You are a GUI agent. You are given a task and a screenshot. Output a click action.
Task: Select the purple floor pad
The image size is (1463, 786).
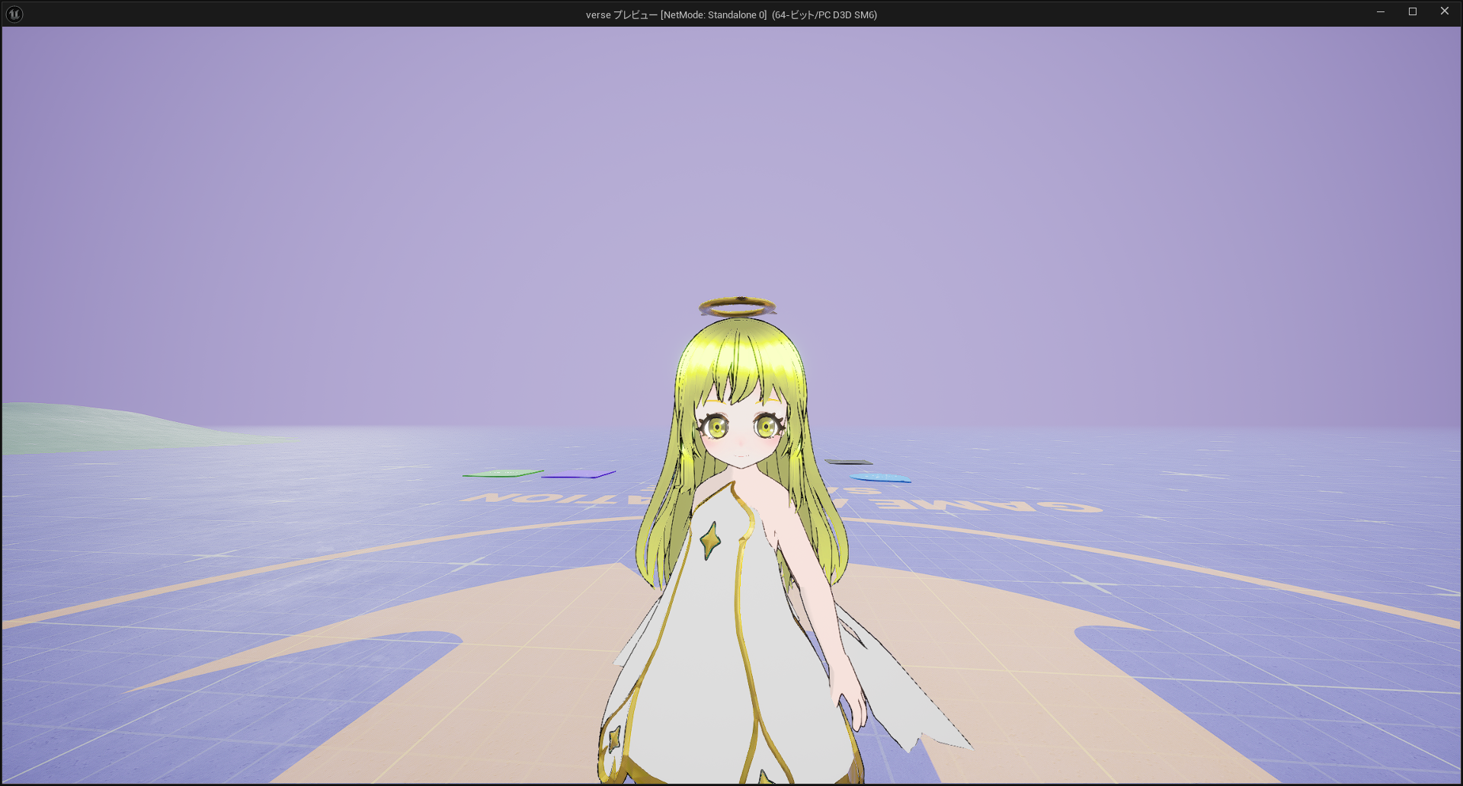pyautogui.click(x=579, y=475)
